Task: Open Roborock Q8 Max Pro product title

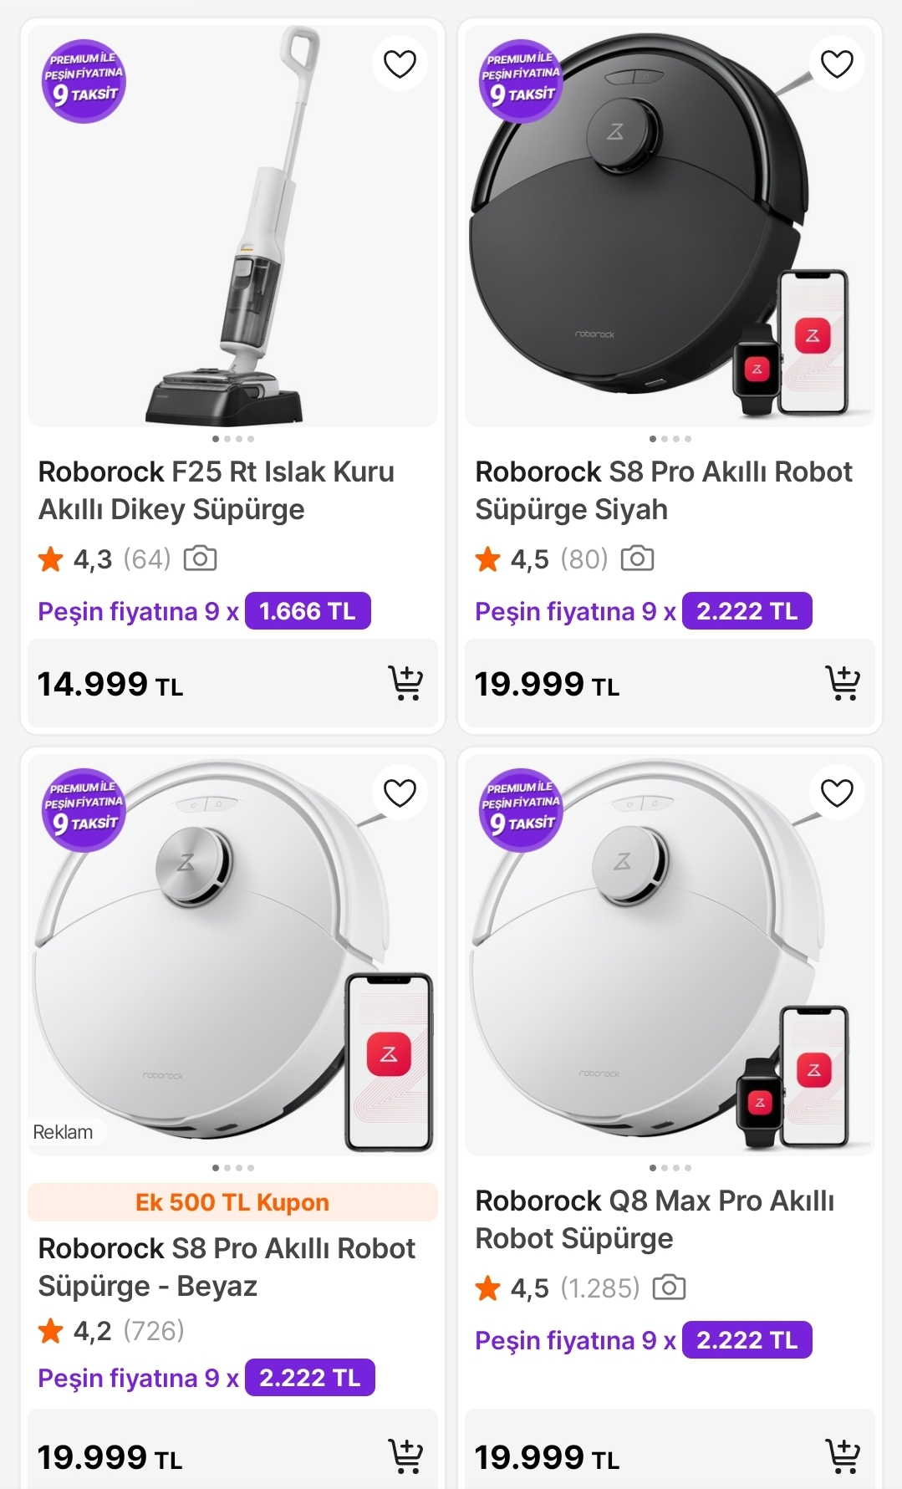Action: (x=654, y=1219)
